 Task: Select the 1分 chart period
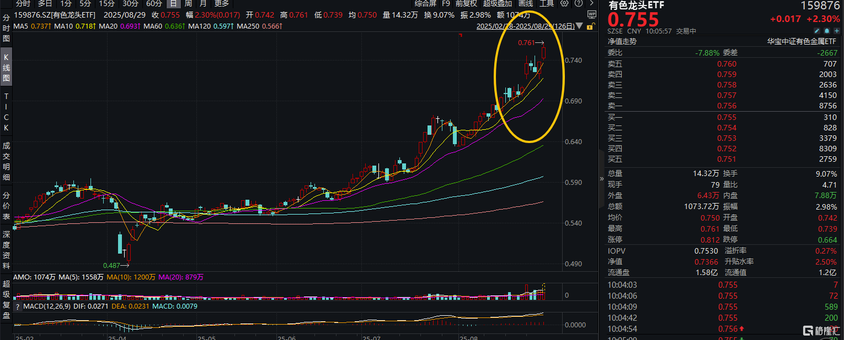pyautogui.click(x=66, y=3)
